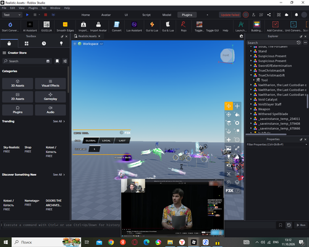
Task: Select LOCAL axes option in F3X
Action: pyautogui.click(x=106, y=141)
